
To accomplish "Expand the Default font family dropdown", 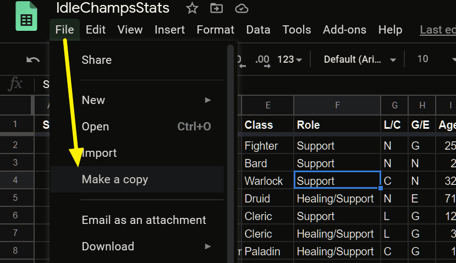I will point(360,59).
